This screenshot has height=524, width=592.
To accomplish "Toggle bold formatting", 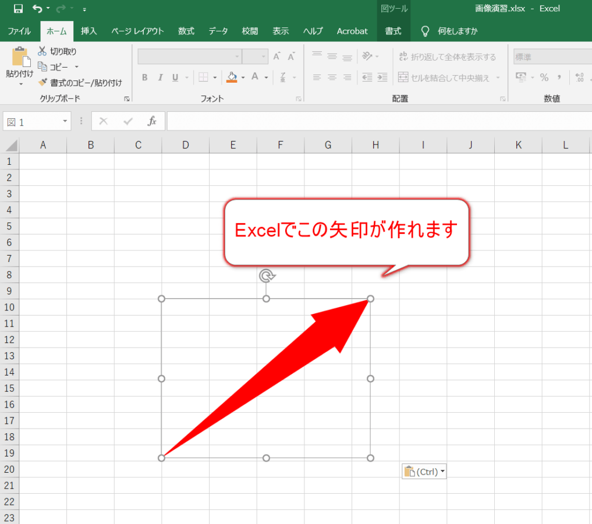I will click(144, 77).
